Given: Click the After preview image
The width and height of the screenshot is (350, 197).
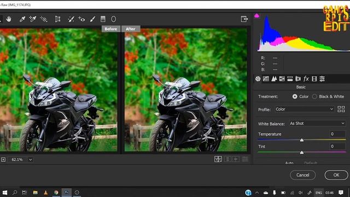Looking at the screenshot, I should pyautogui.click(x=186, y=90).
